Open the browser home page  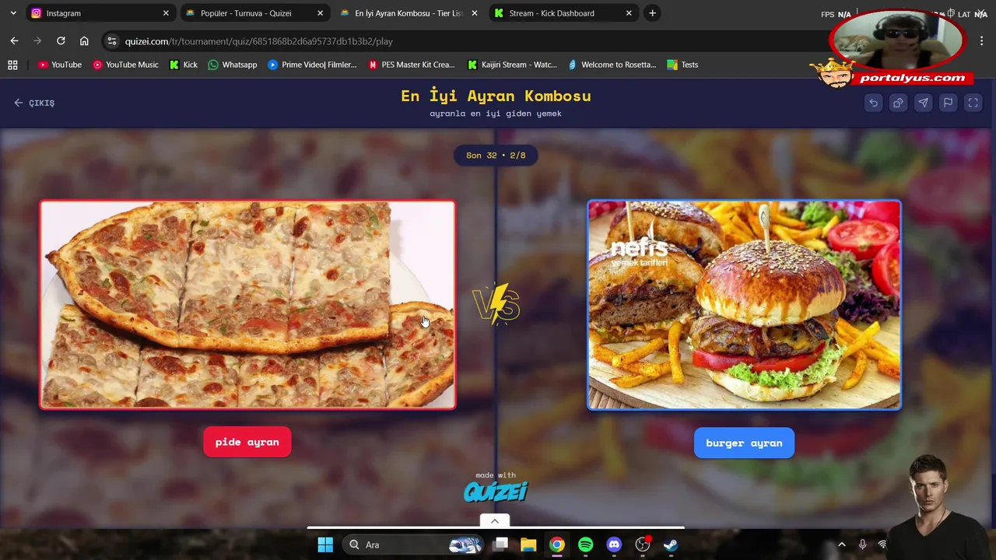[x=84, y=41]
